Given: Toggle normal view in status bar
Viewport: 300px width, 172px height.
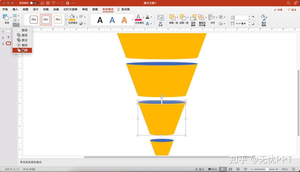Looking at the screenshot, I should click(x=223, y=169).
